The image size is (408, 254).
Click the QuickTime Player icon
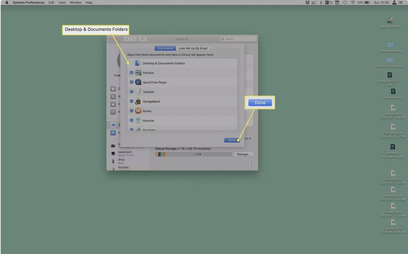[x=138, y=82]
